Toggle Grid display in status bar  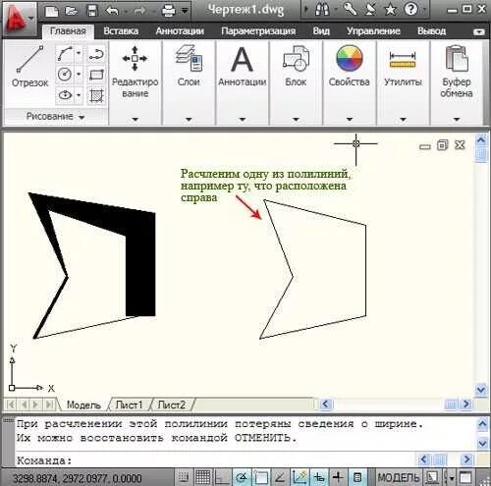[203, 478]
